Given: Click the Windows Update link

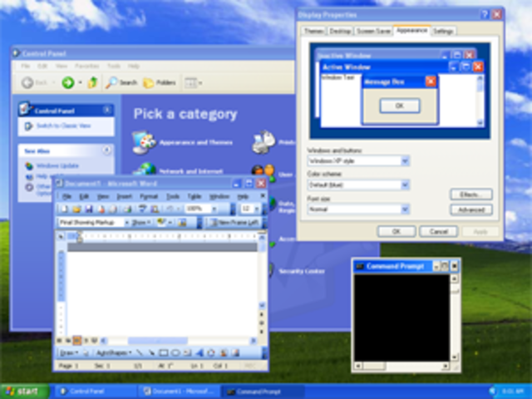Looking at the screenshot, I should click(57, 166).
